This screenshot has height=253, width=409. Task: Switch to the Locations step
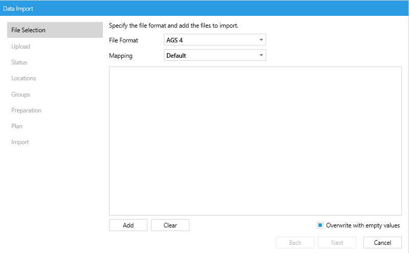pyautogui.click(x=24, y=78)
